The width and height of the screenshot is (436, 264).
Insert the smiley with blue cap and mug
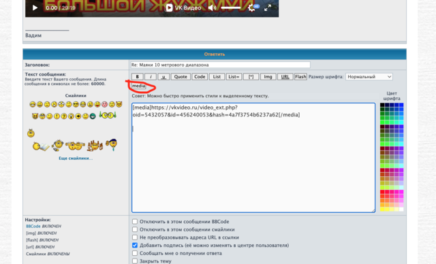click(112, 145)
